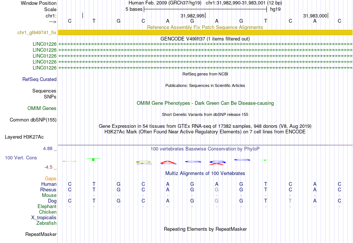This screenshot has width=353, height=243.
Task: Click the chr1: ruler label
Action: point(51,16)
